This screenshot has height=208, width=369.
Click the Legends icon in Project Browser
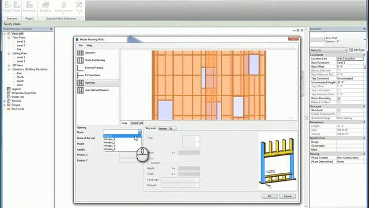pos(9,89)
